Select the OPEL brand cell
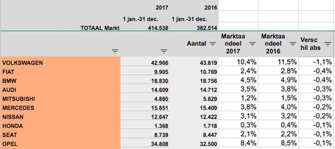335x149 pixels. point(61,144)
